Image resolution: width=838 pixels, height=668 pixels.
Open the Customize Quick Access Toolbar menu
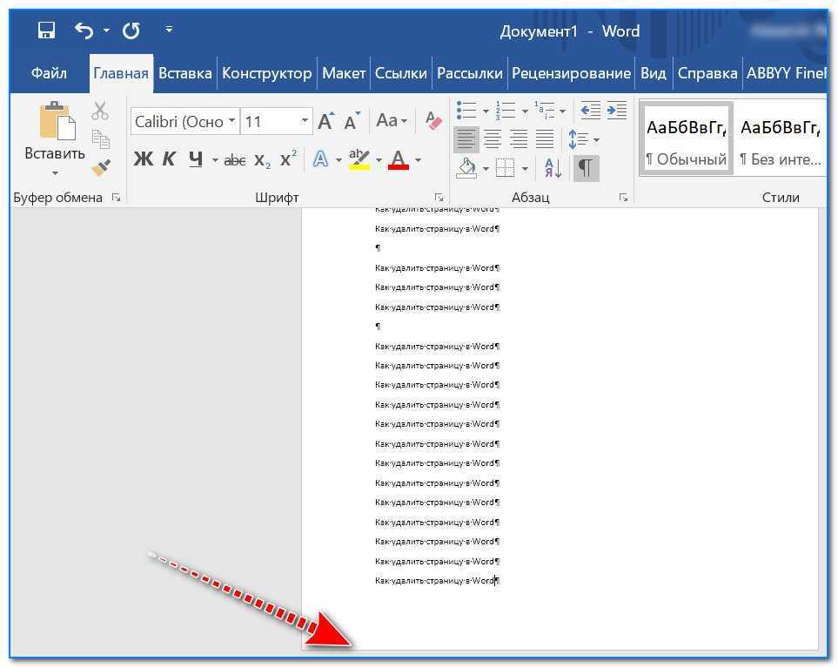coord(169,30)
